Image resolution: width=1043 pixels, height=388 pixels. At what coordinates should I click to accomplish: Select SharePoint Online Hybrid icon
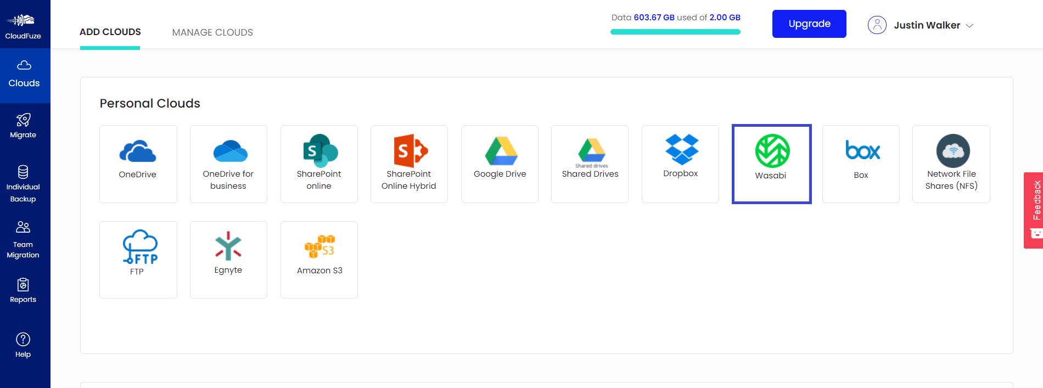click(410, 151)
